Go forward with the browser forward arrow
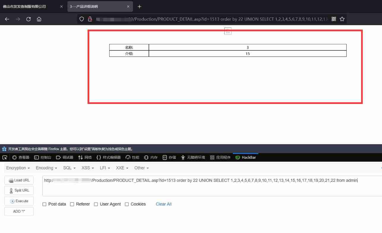The height and width of the screenshot is (233, 382). [18, 19]
